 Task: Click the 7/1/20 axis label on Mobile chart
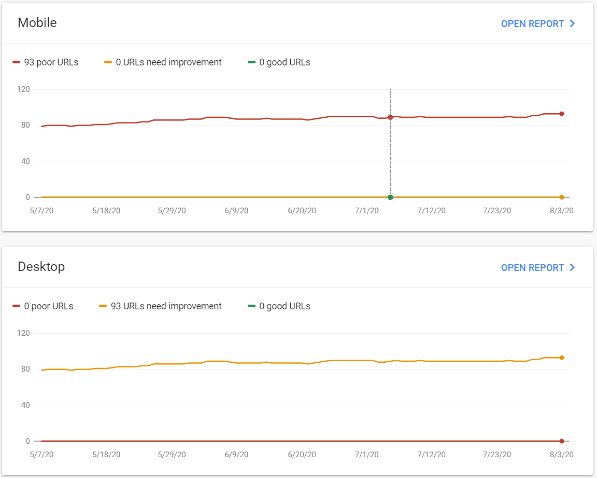click(366, 211)
